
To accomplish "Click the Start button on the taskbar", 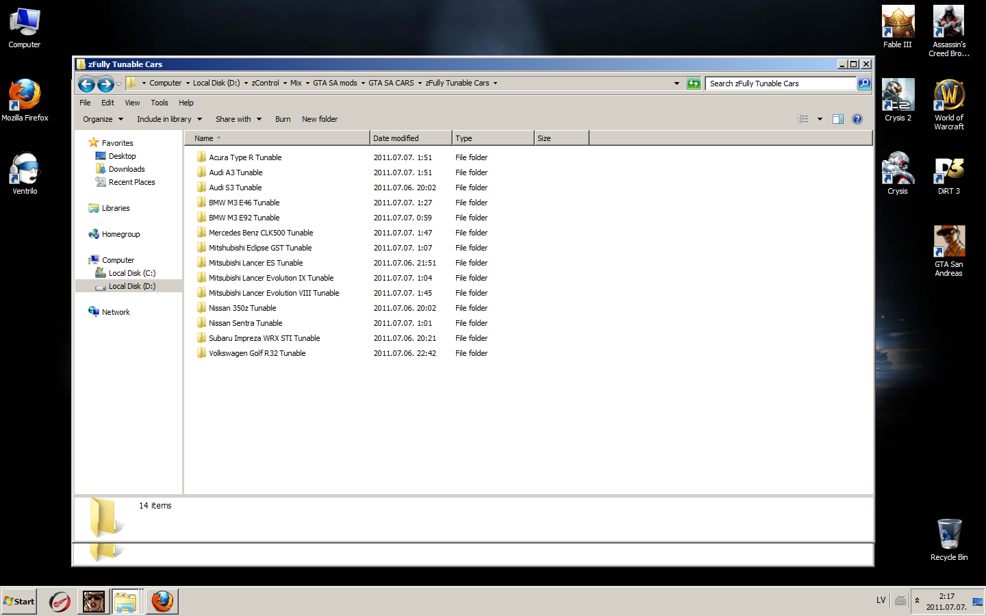I will [x=18, y=602].
